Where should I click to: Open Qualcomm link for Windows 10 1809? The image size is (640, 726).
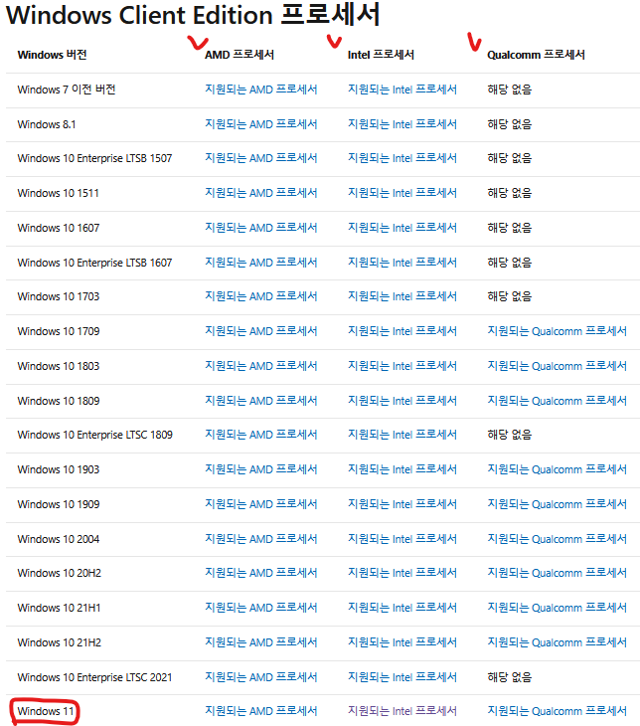557,401
